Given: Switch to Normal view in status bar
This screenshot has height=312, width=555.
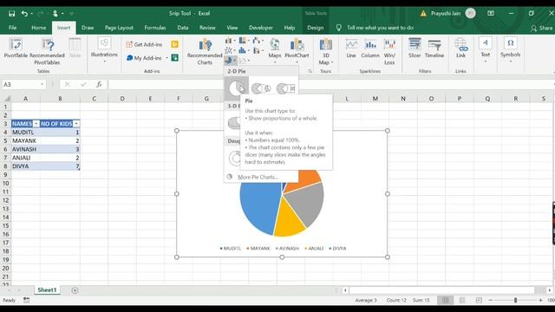Looking at the screenshot, I should pos(445,300).
